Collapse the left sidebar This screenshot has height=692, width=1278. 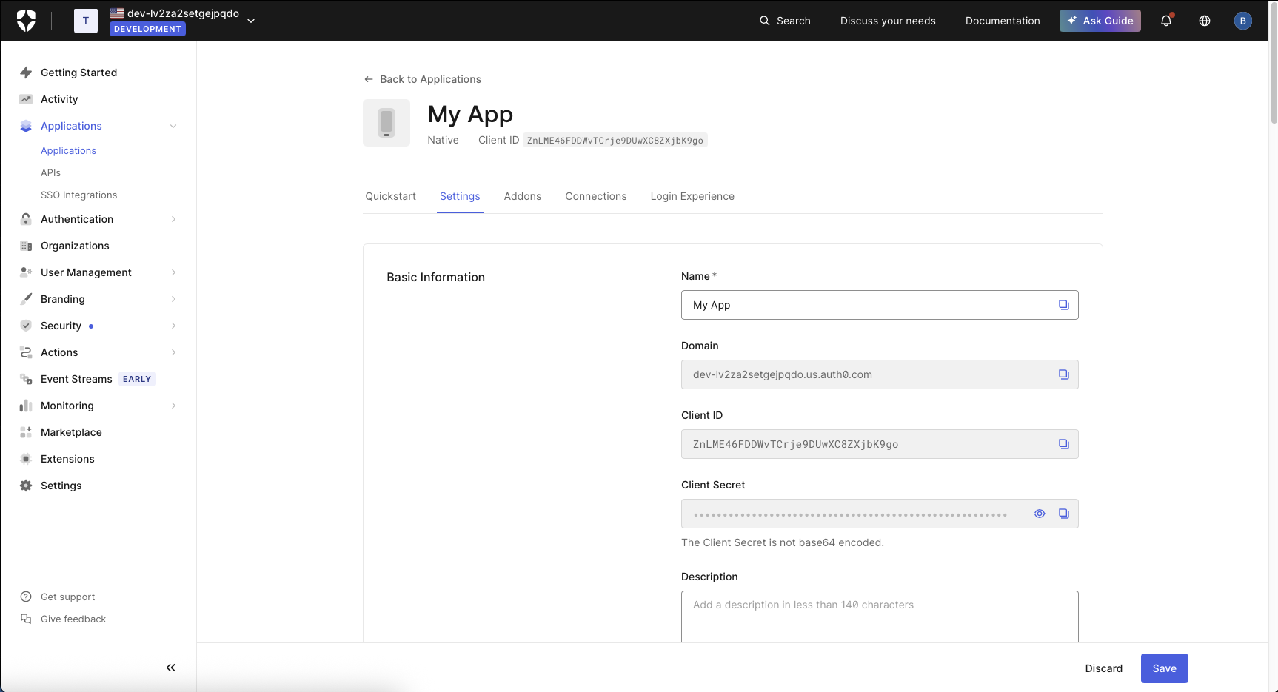[170, 667]
